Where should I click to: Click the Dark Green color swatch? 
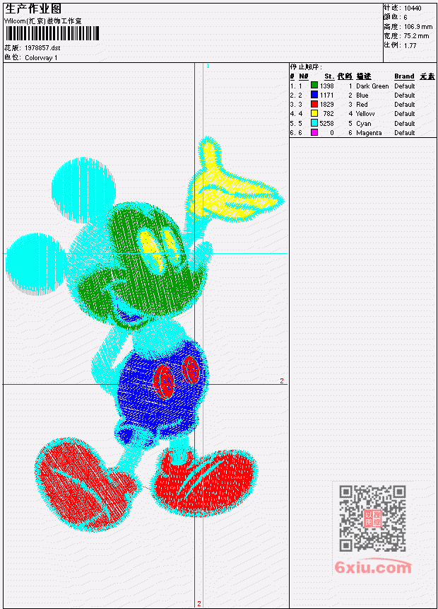tap(314, 85)
